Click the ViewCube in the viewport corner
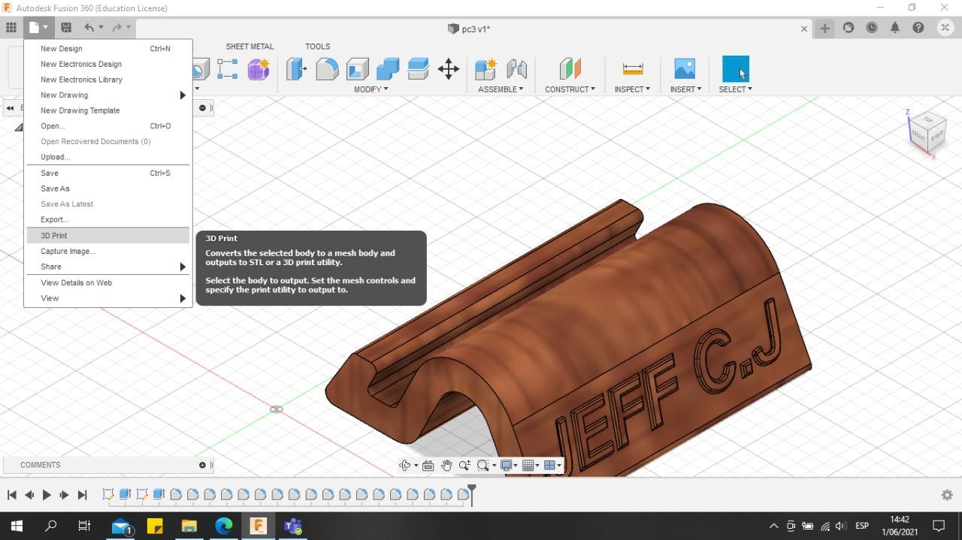Viewport: 962px width, 540px height. click(929, 134)
